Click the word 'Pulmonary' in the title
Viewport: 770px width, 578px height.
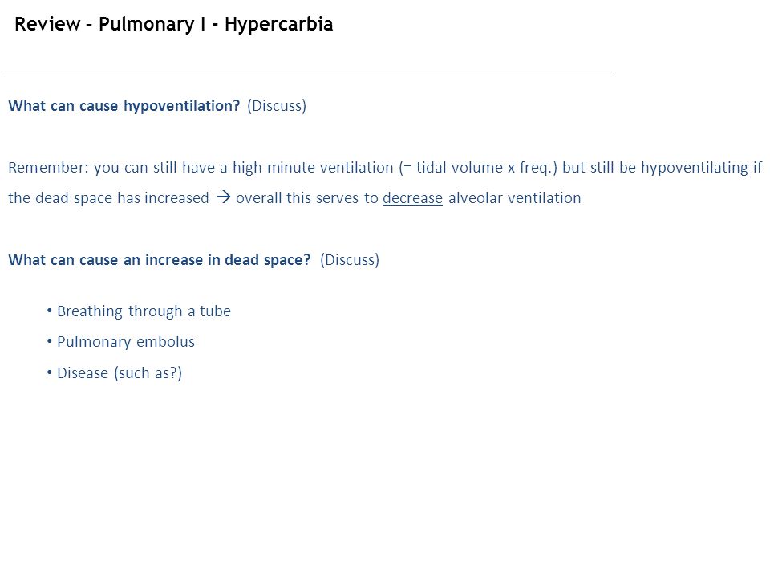[x=146, y=24]
